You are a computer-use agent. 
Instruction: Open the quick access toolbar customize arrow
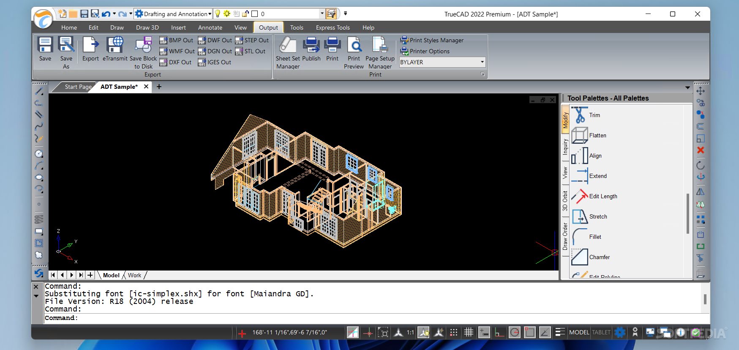coord(345,14)
